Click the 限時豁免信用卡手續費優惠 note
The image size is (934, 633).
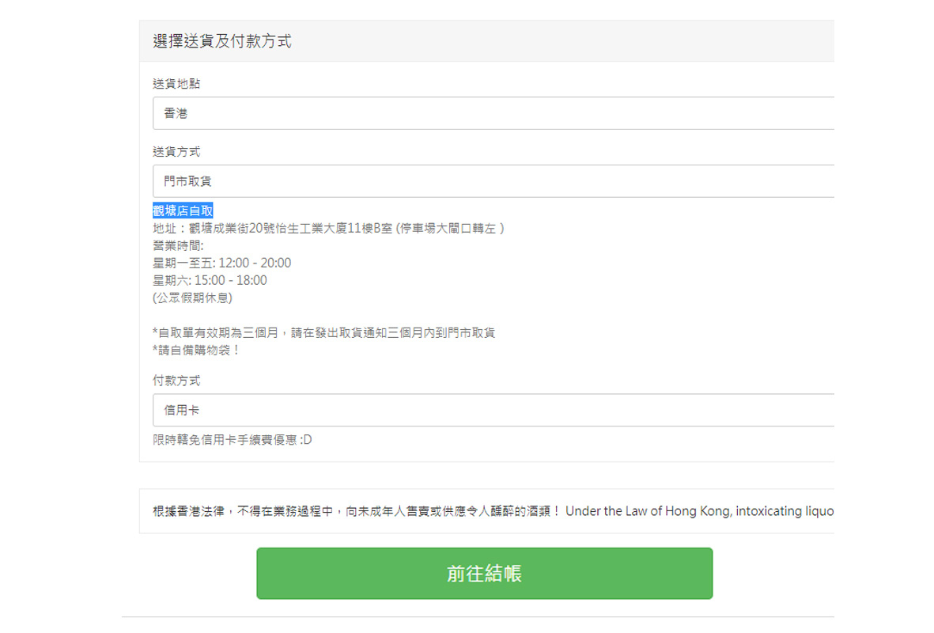233,440
